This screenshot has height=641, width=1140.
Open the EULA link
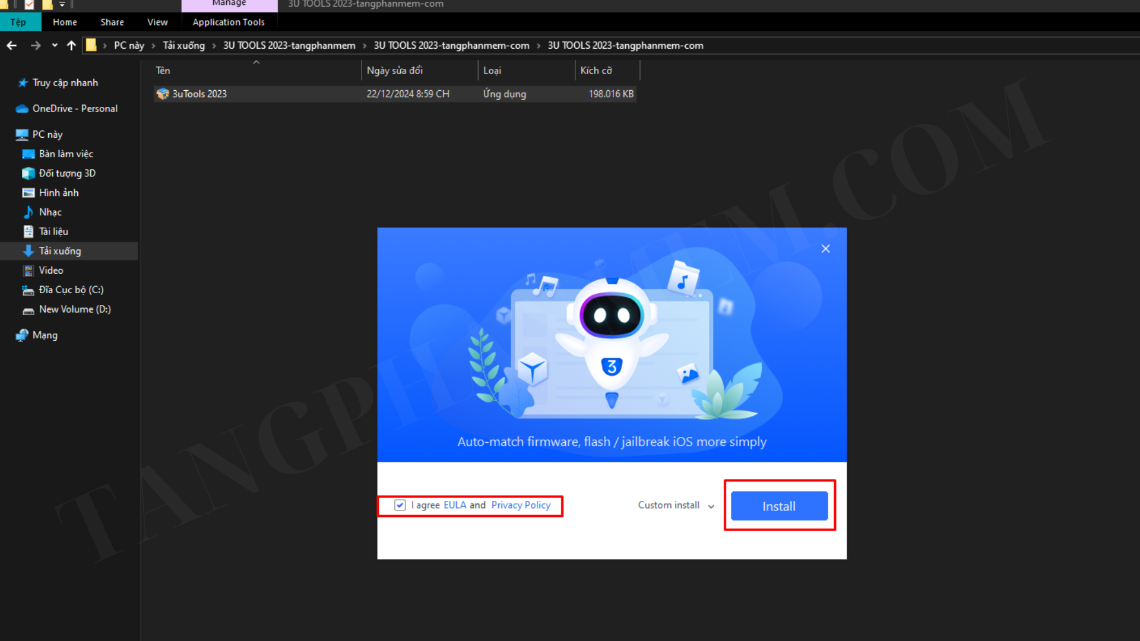[x=455, y=505]
